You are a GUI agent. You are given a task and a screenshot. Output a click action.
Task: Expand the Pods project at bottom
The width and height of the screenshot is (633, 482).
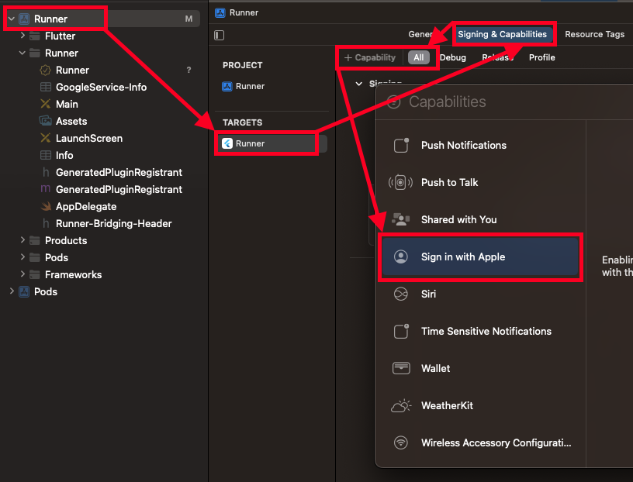(x=12, y=291)
